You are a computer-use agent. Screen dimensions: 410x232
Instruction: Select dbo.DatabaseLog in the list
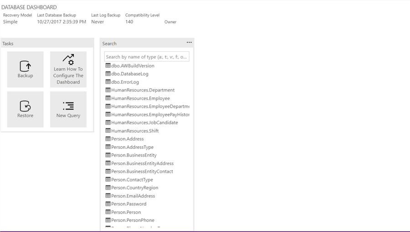pyautogui.click(x=130, y=74)
